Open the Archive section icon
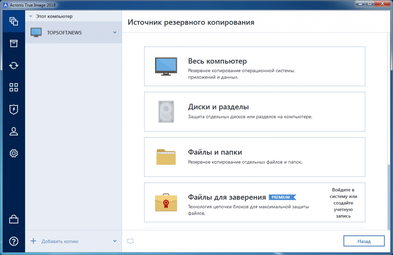Viewport: 393px width, 255px height. (14, 43)
